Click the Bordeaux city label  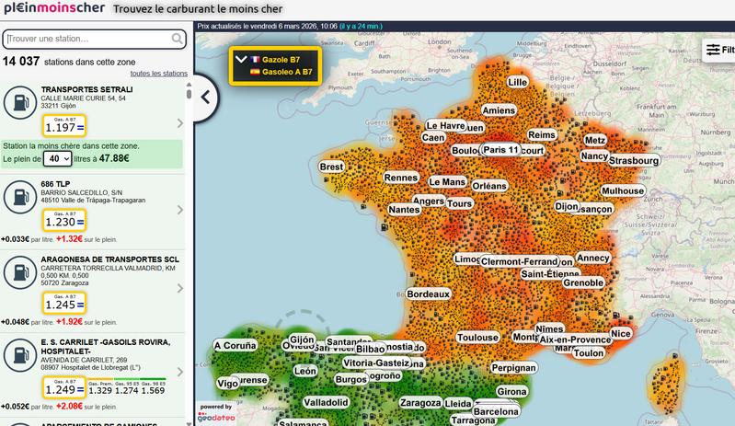pyautogui.click(x=428, y=294)
